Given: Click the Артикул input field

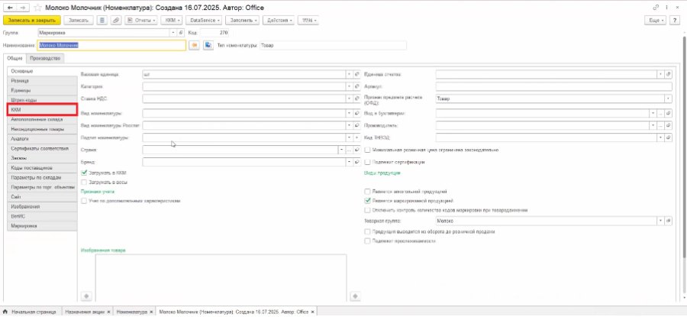Looking at the screenshot, I should click(x=554, y=86).
